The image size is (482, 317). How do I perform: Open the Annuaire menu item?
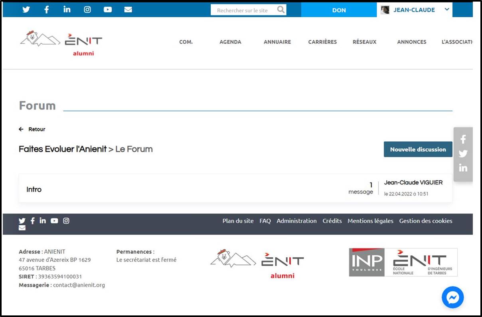277,42
